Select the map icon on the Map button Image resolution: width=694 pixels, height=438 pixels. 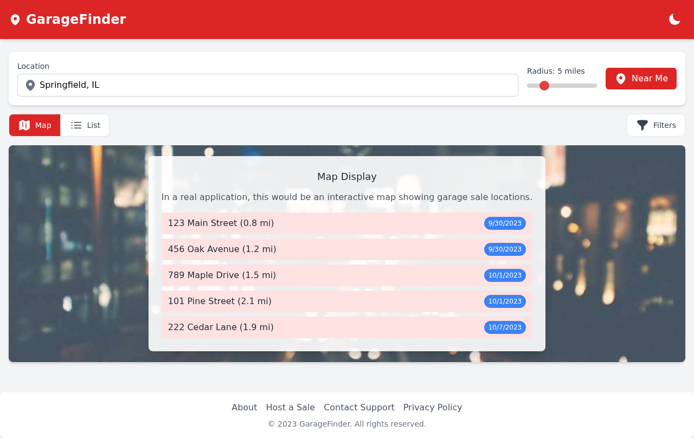tap(24, 125)
